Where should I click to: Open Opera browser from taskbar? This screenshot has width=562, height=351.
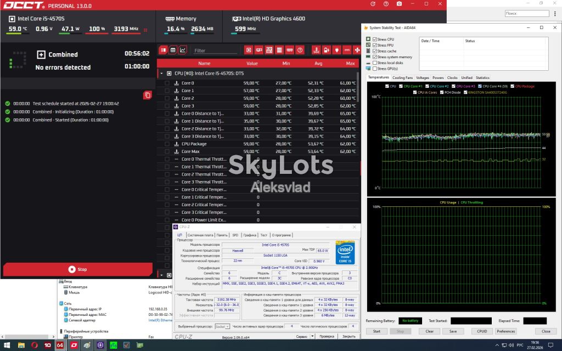click(35, 346)
